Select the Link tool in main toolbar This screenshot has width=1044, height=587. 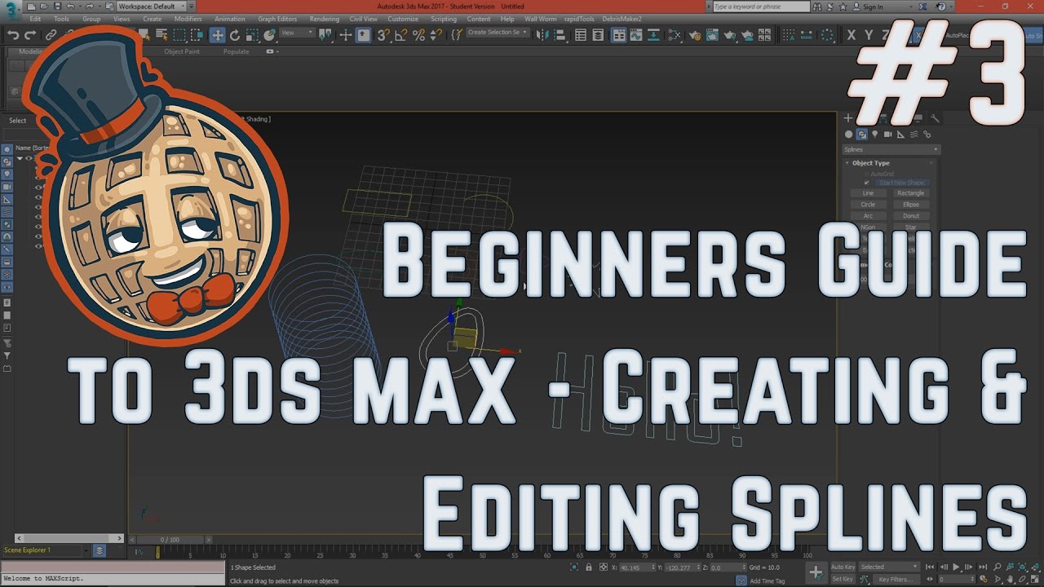(x=51, y=35)
